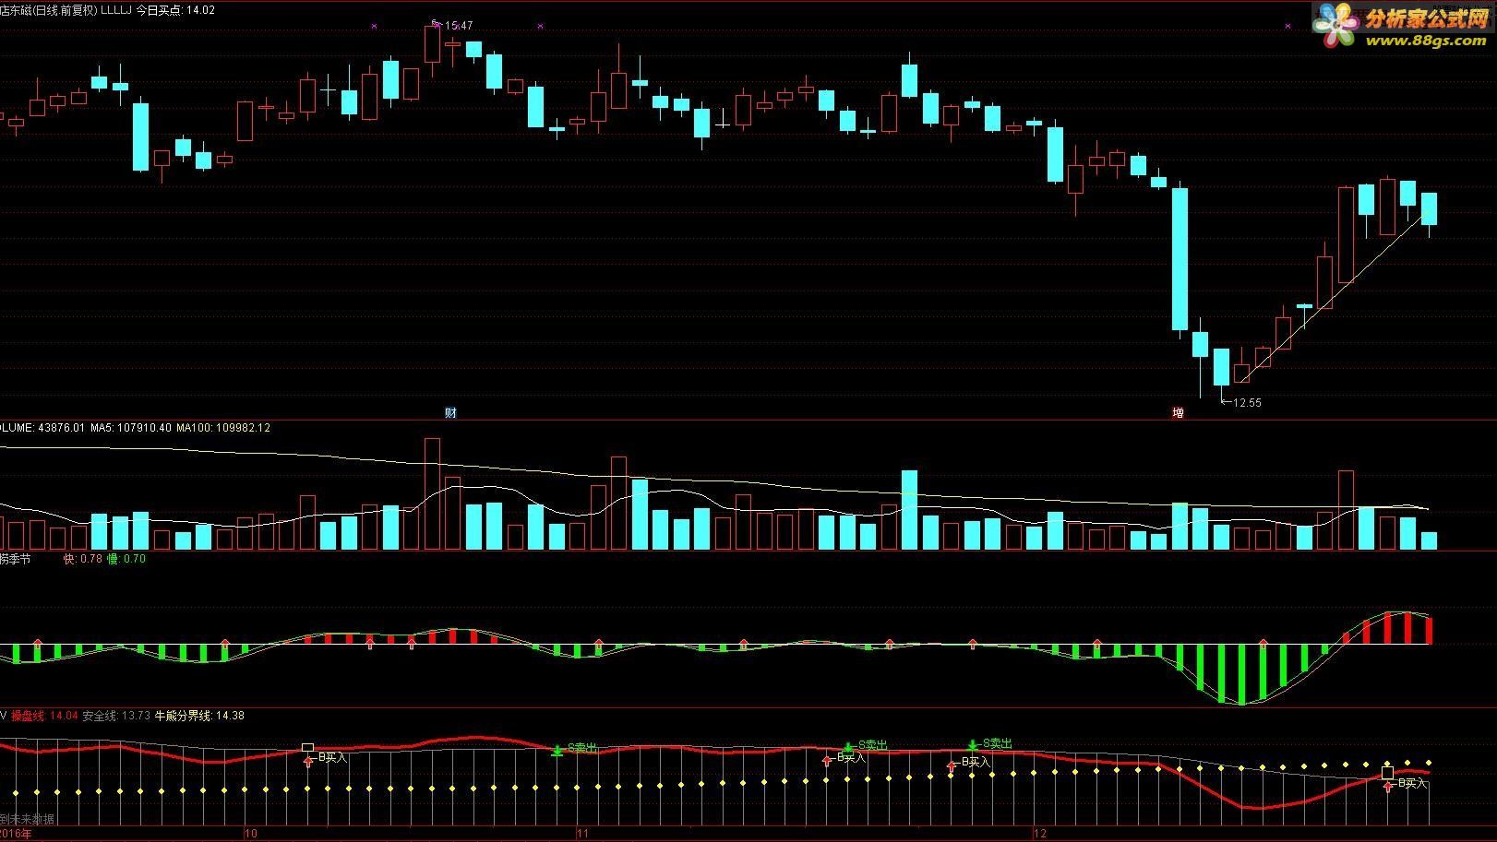This screenshot has height=842, width=1497.
Task: Click the MA100: 109982.12 volume label
Action: pyautogui.click(x=223, y=428)
